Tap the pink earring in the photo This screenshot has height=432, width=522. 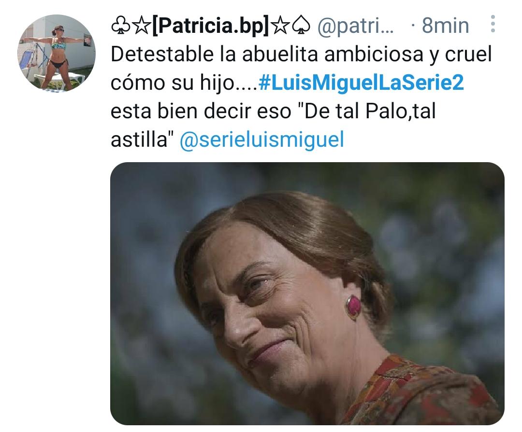[353, 307]
